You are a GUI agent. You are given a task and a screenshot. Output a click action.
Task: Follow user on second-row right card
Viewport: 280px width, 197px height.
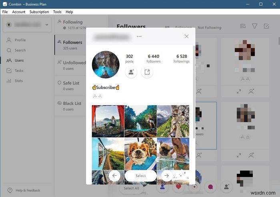[x=251, y=155]
